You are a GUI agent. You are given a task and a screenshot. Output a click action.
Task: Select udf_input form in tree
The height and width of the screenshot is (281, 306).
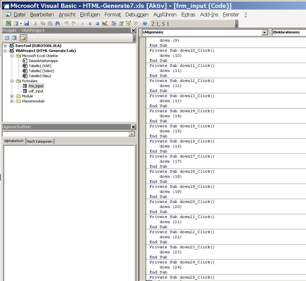(x=36, y=91)
